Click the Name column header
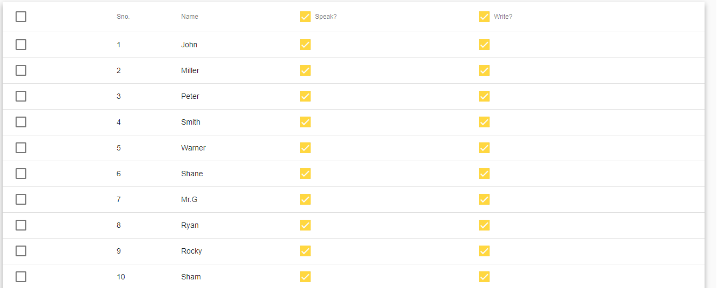 (x=190, y=17)
